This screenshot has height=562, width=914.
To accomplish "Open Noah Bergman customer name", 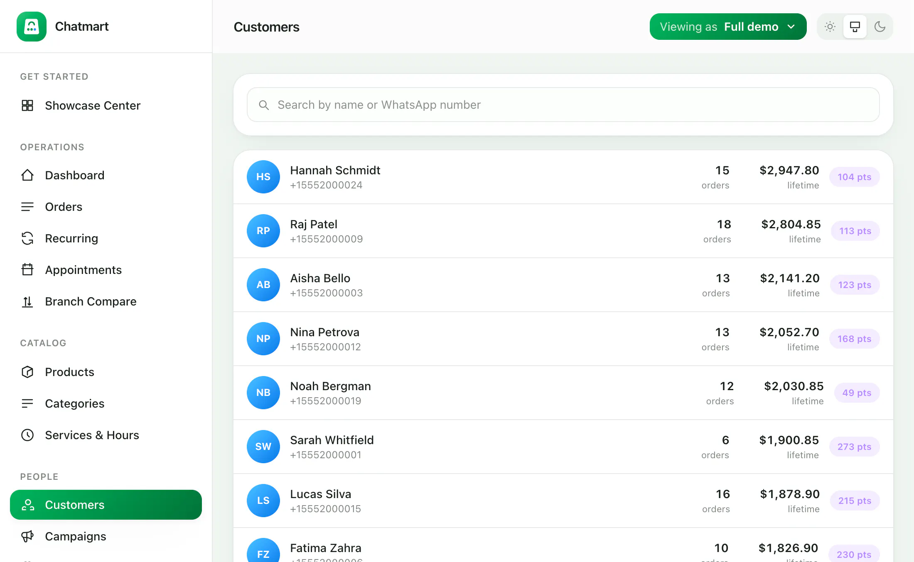I will (x=330, y=386).
